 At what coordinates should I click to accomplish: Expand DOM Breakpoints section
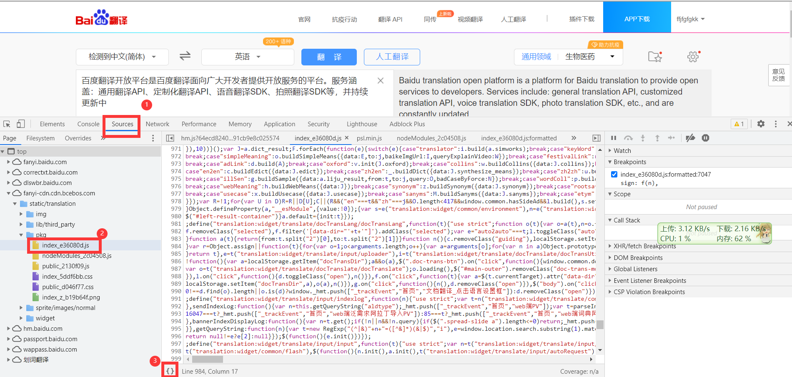[638, 257]
